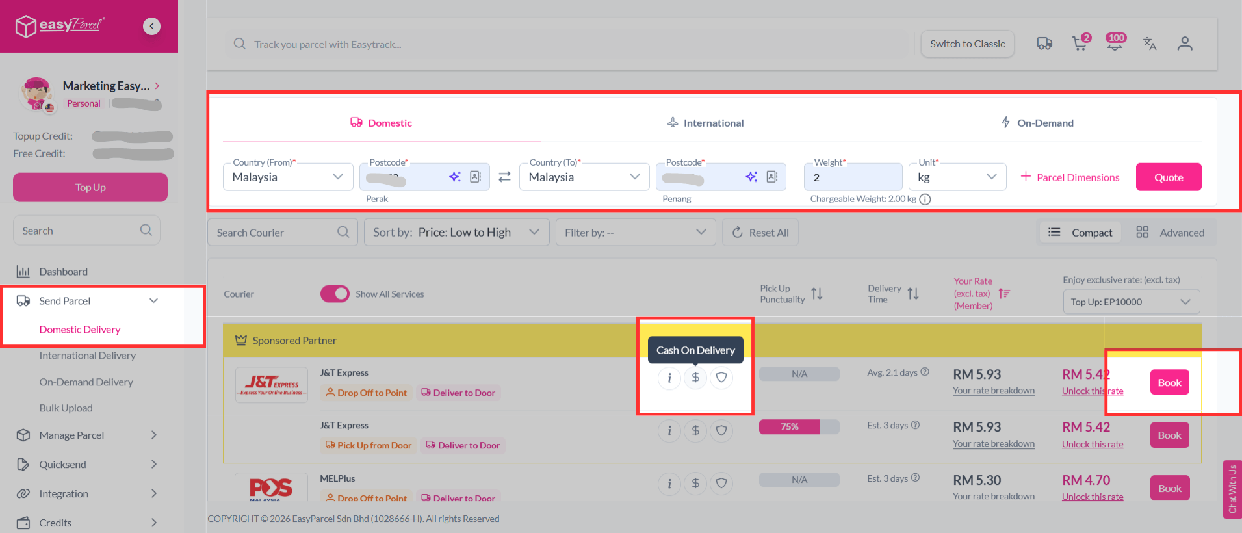
Task: Click the chargeable weight info icon
Action: point(925,200)
